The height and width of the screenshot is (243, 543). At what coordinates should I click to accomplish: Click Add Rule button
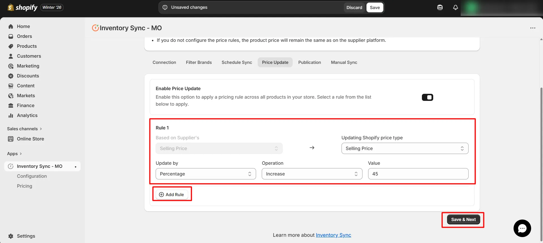tap(172, 194)
